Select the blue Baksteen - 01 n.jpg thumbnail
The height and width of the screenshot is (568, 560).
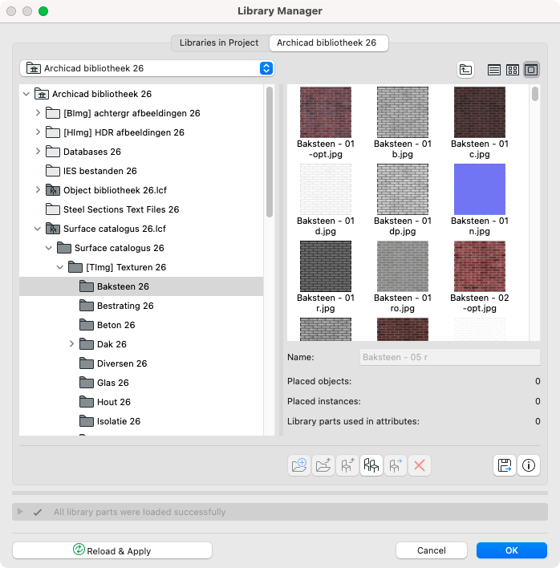[480, 189]
